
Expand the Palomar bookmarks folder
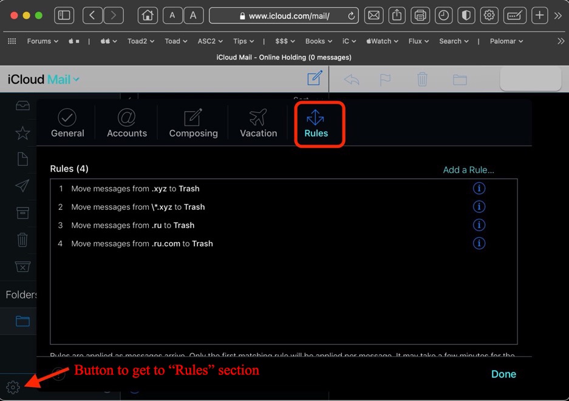506,41
